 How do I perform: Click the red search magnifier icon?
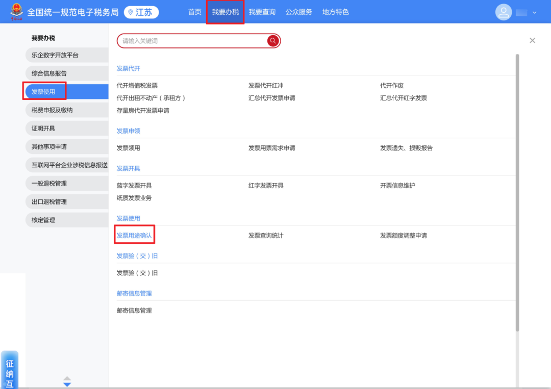272,41
